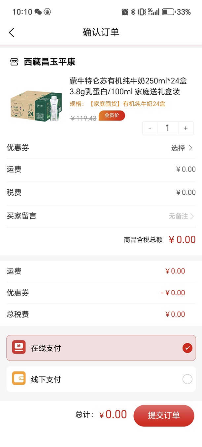Viewport: 202px width, 447px height.
Task: Tap the 买家留言 row
Action: tap(22, 216)
